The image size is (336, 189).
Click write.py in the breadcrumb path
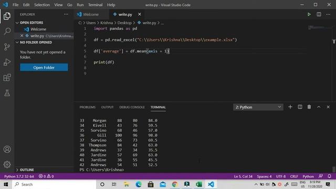pyautogui.click(x=149, y=23)
